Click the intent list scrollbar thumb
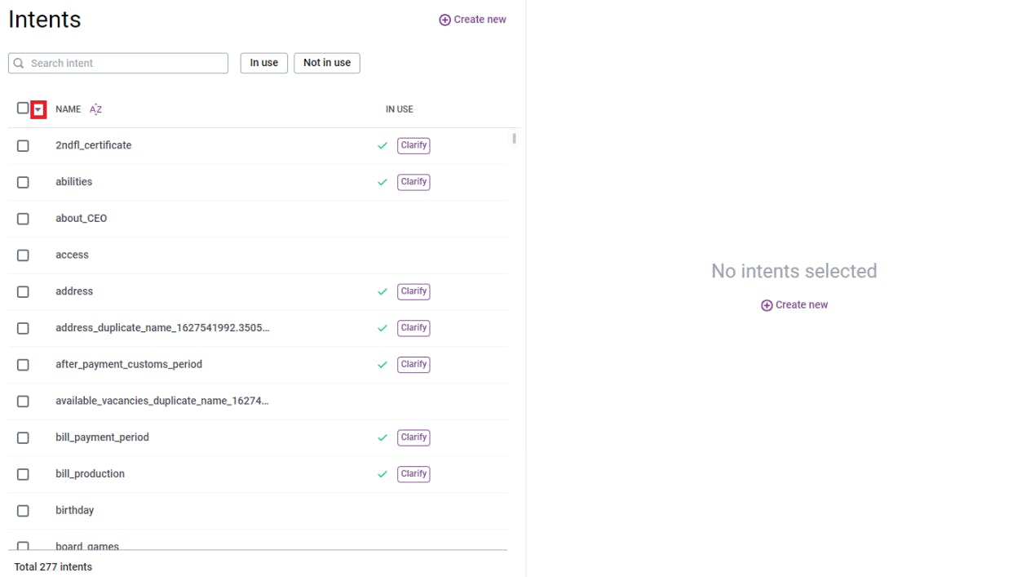 (514, 139)
